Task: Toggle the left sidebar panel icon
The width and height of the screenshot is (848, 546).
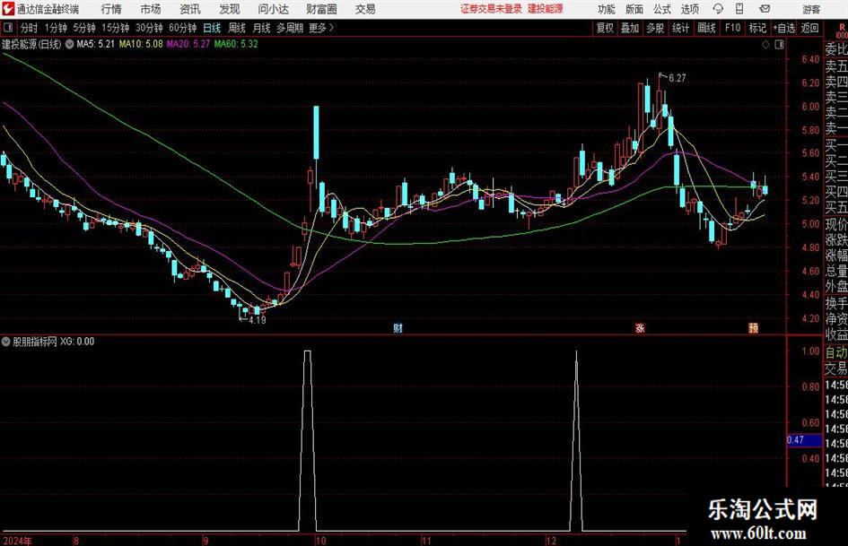Action: click(x=7, y=28)
